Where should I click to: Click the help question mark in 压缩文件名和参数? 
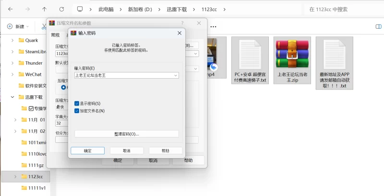tap(182, 23)
